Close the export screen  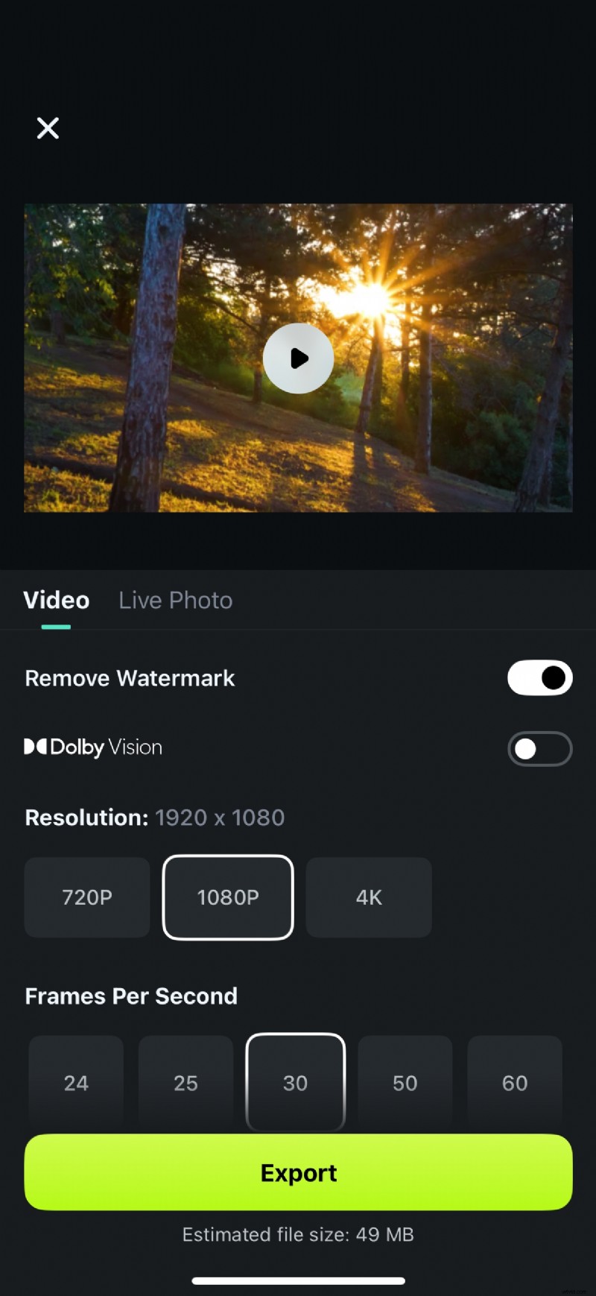48,128
